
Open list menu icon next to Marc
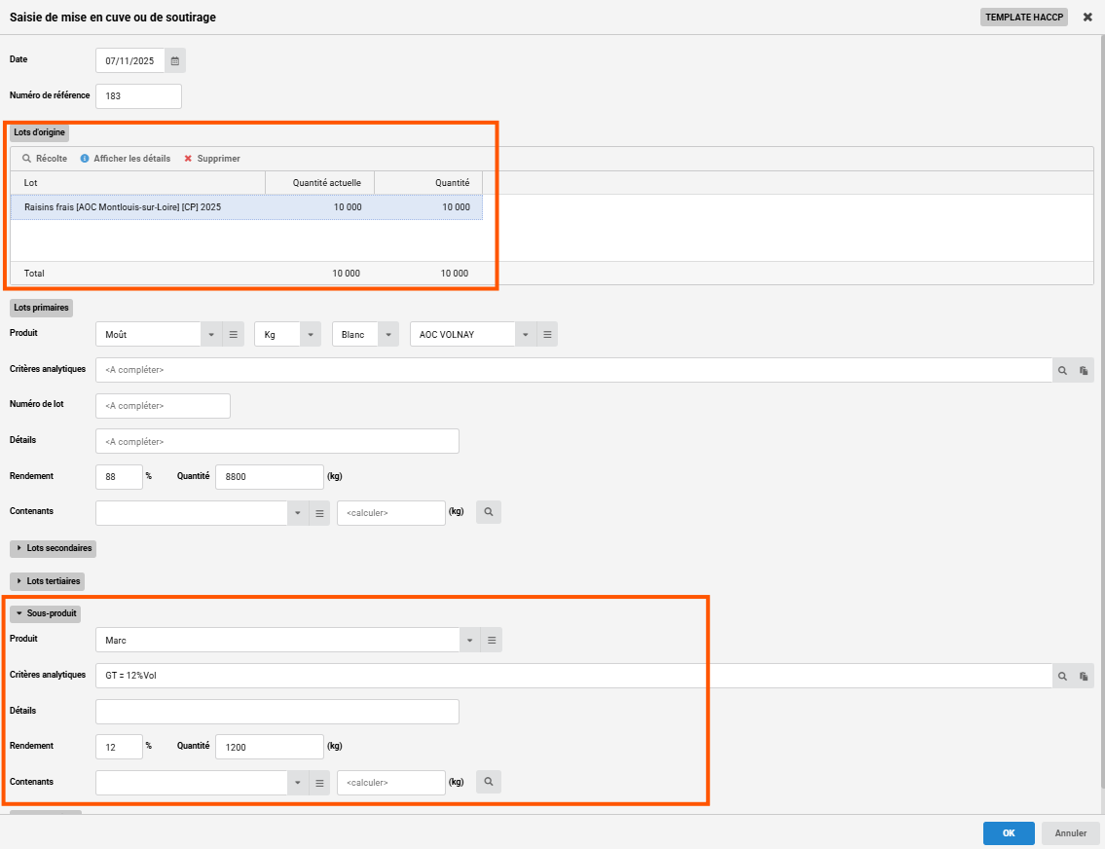click(492, 640)
